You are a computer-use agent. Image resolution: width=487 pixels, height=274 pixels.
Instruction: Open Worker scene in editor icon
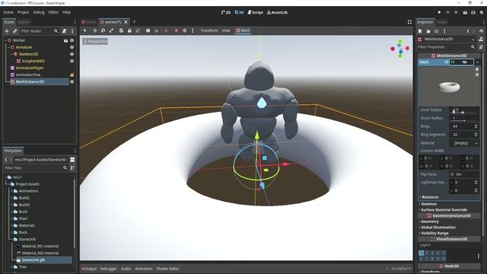point(66,40)
